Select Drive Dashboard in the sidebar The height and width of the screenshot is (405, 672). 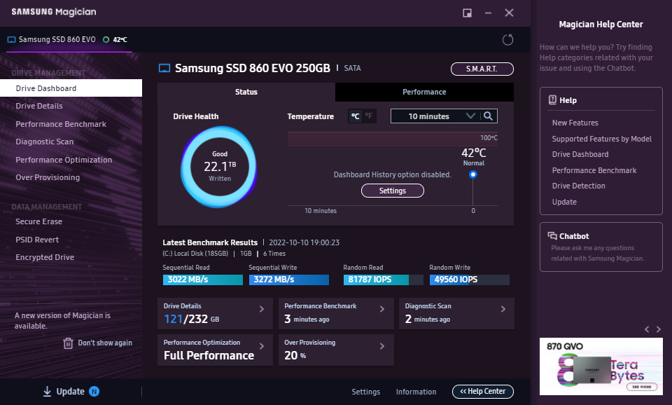coord(71,88)
